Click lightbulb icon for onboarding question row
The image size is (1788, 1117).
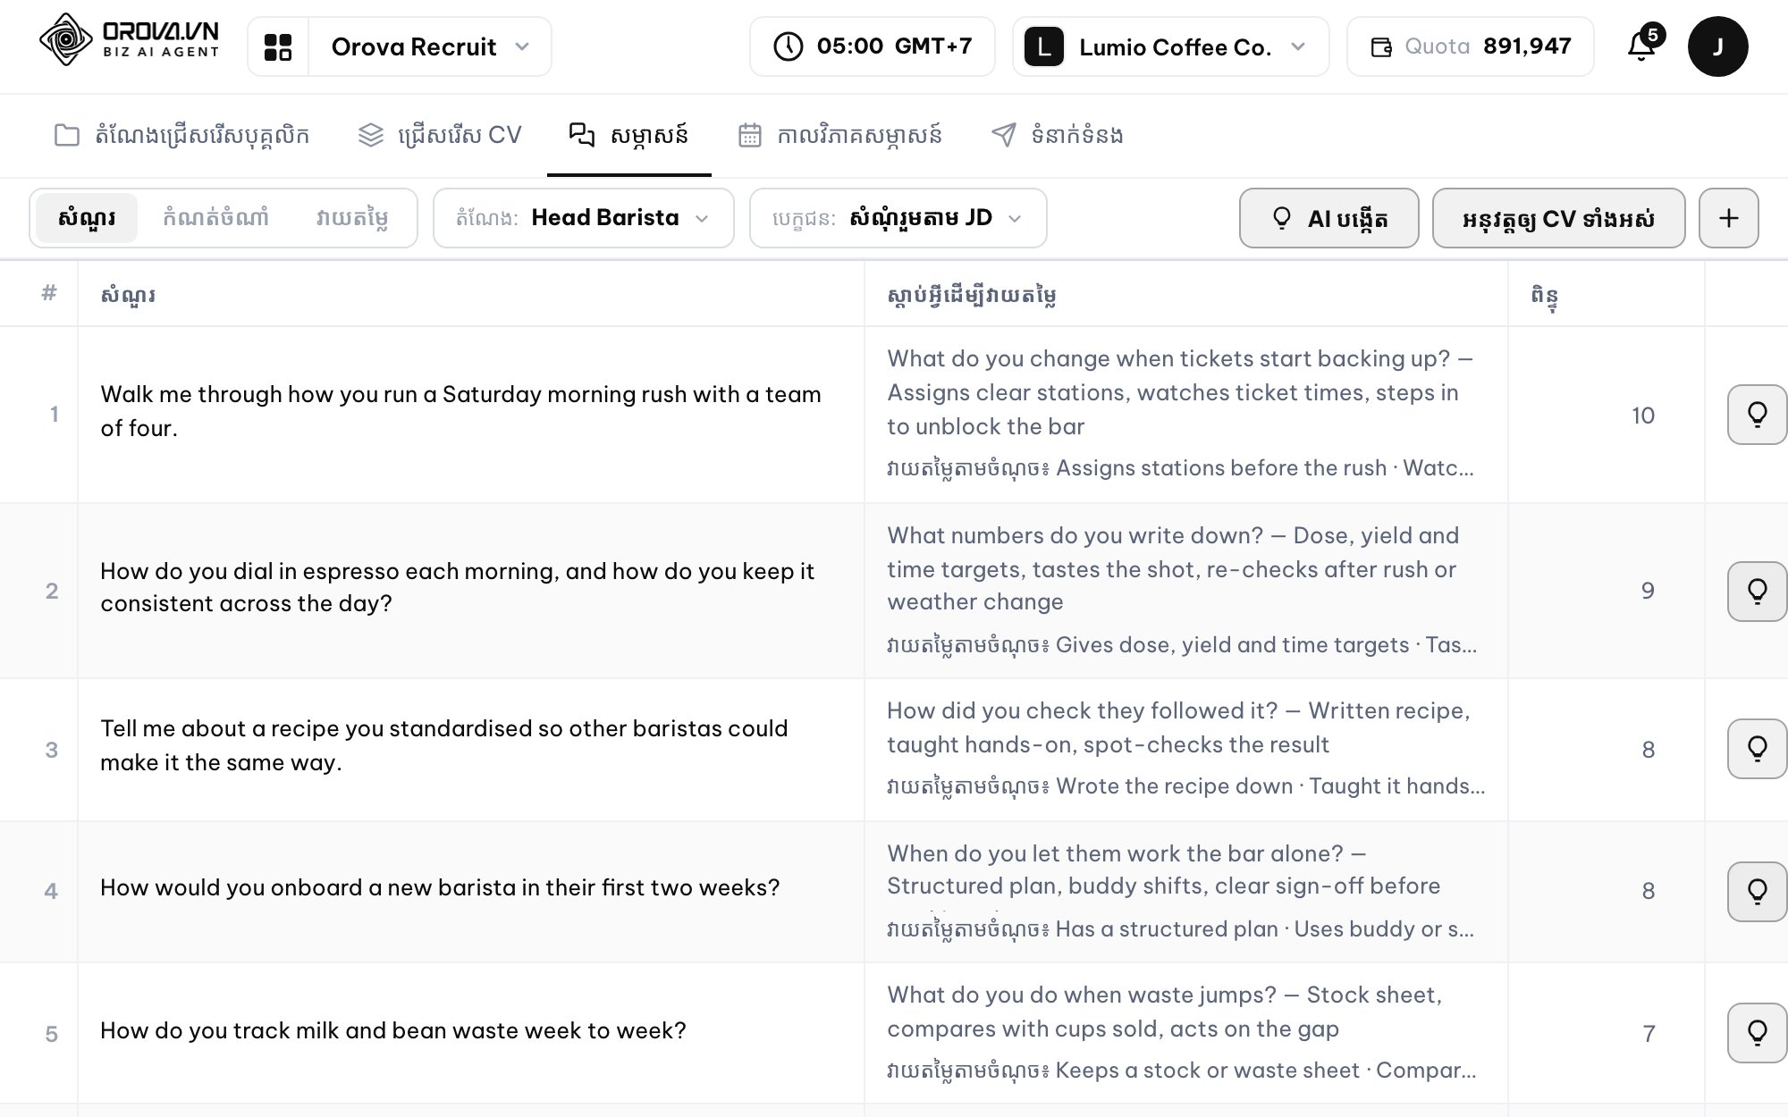pyautogui.click(x=1757, y=891)
